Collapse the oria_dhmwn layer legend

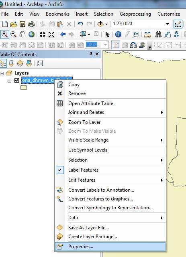(x=10, y=81)
